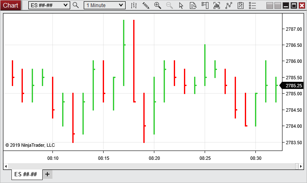The image size is (307, 183).
Task: Click the first gray window link button
Action: coord(270,5)
